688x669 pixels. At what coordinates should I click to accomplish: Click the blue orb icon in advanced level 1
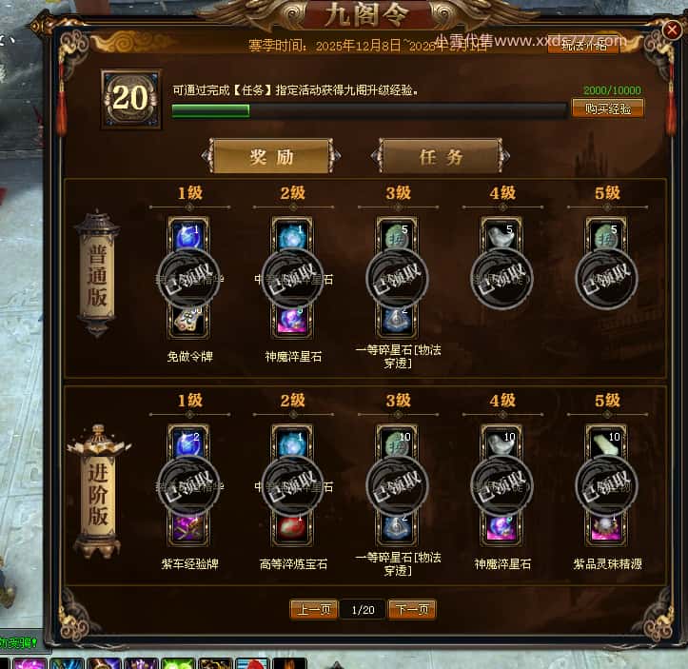point(188,443)
